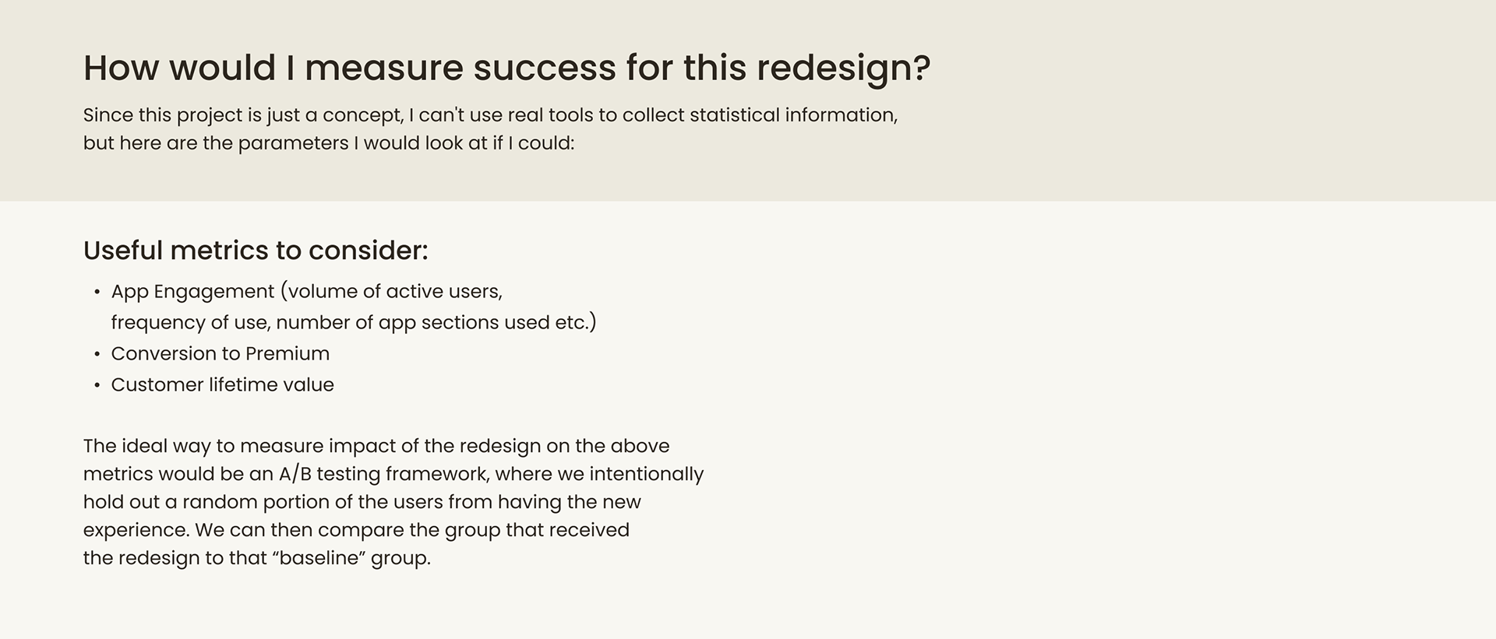Click the line starting "hold out a random portion"
This screenshot has width=1496, height=639.
point(362,502)
